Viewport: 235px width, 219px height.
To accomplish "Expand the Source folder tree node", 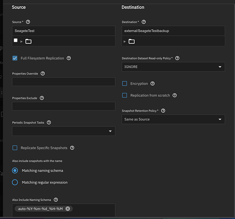I will (21, 42).
